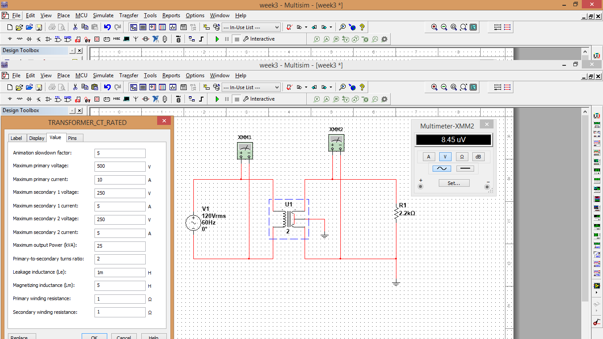The width and height of the screenshot is (603, 339).
Task: Open the Grapher view icon in the front window toolbar
Action: pos(172,87)
